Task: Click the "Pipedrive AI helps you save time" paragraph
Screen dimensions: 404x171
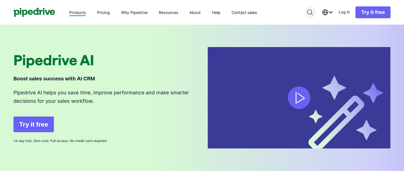Action: [101, 97]
